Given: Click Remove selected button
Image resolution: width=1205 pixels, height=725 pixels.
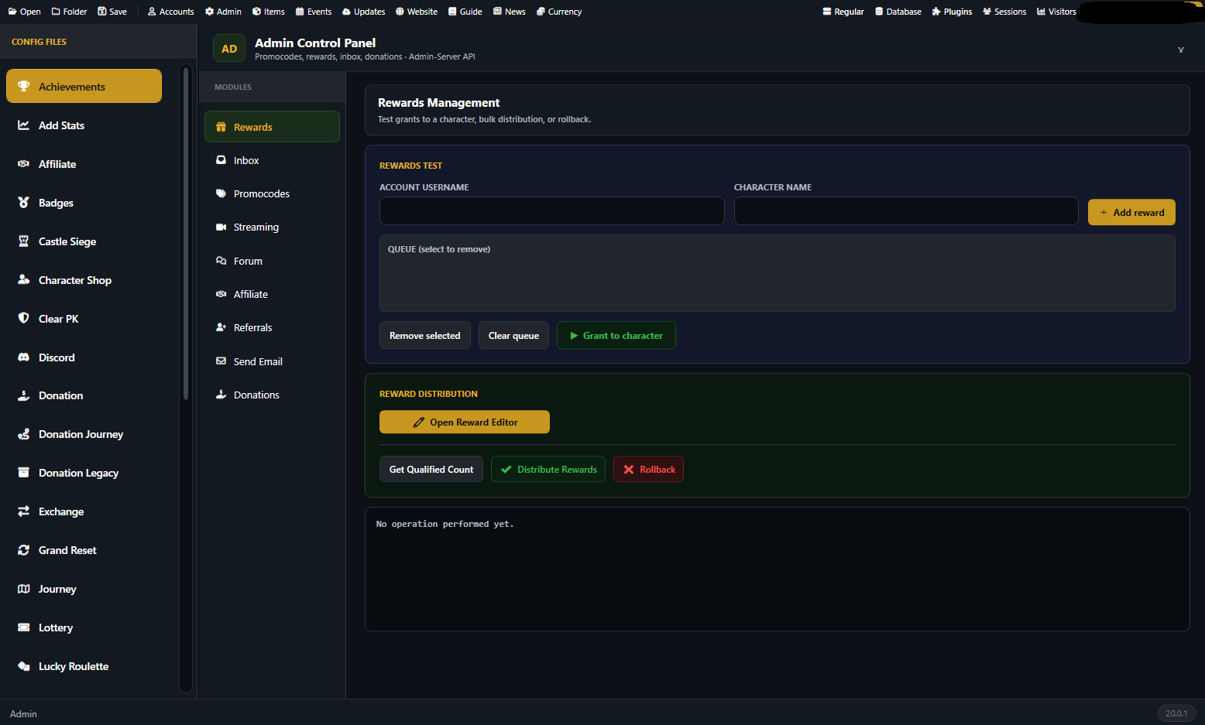Looking at the screenshot, I should tap(424, 335).
